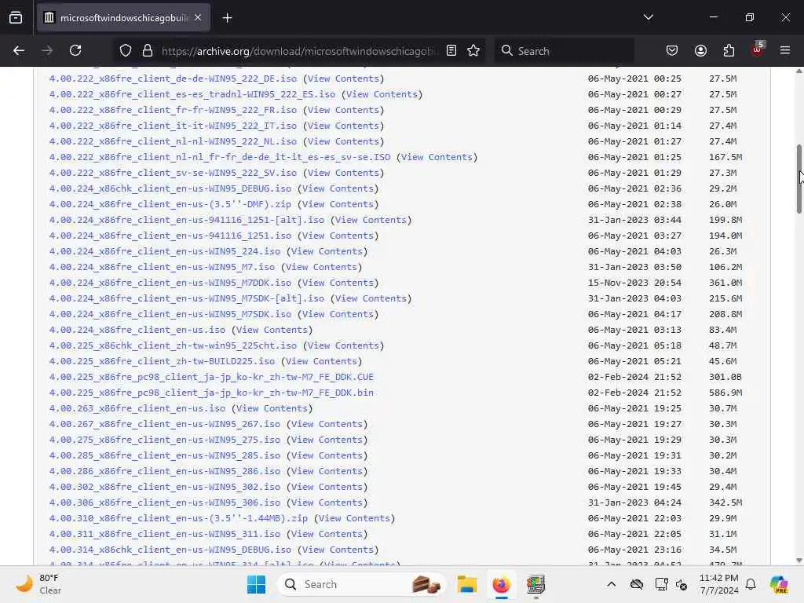The image size is (804, 603).
Task: View Contents of WIN95_222_SV.iso
Action: (x=343, y=173)
